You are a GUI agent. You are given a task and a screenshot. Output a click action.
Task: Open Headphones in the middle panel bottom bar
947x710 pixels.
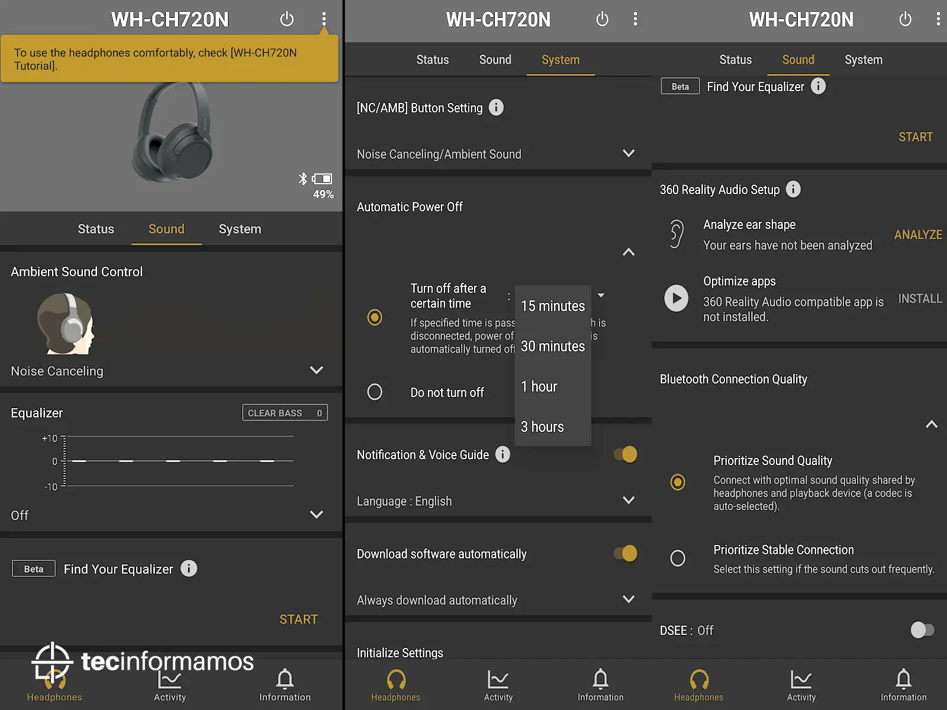395,685
